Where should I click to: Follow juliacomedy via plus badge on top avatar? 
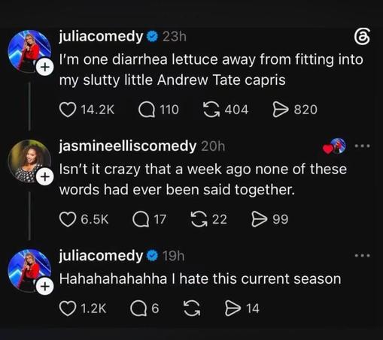44,67
